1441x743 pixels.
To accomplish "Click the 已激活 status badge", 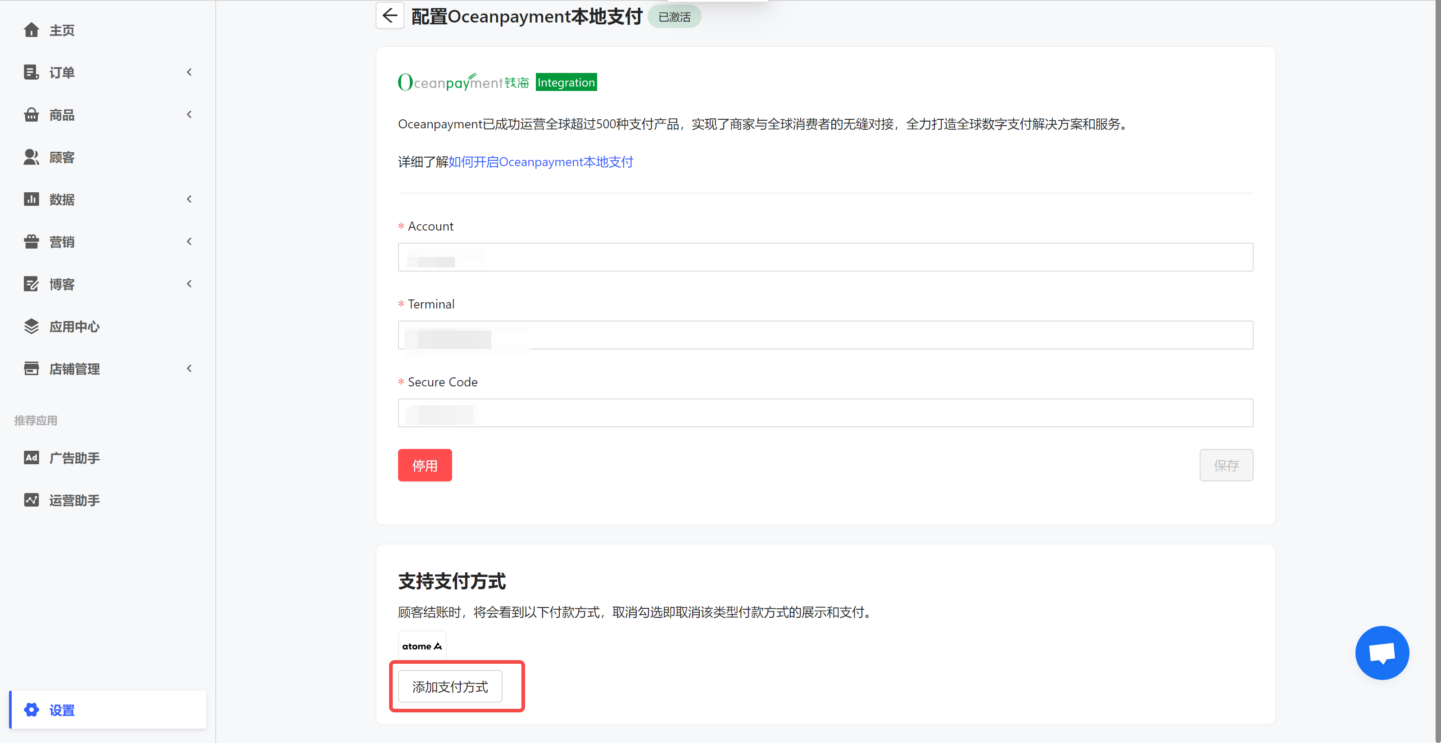I will 674,17.
